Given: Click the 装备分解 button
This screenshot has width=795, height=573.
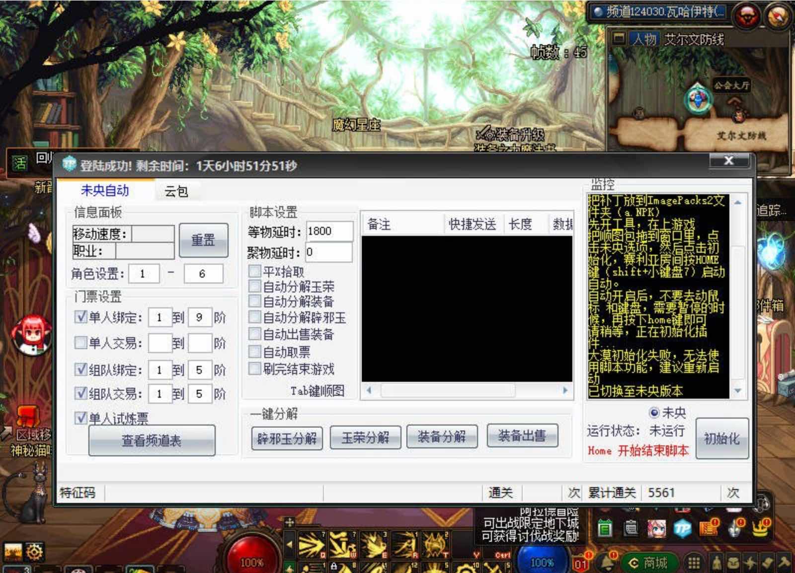Looking at the screenshot, I should click(442, 436).
